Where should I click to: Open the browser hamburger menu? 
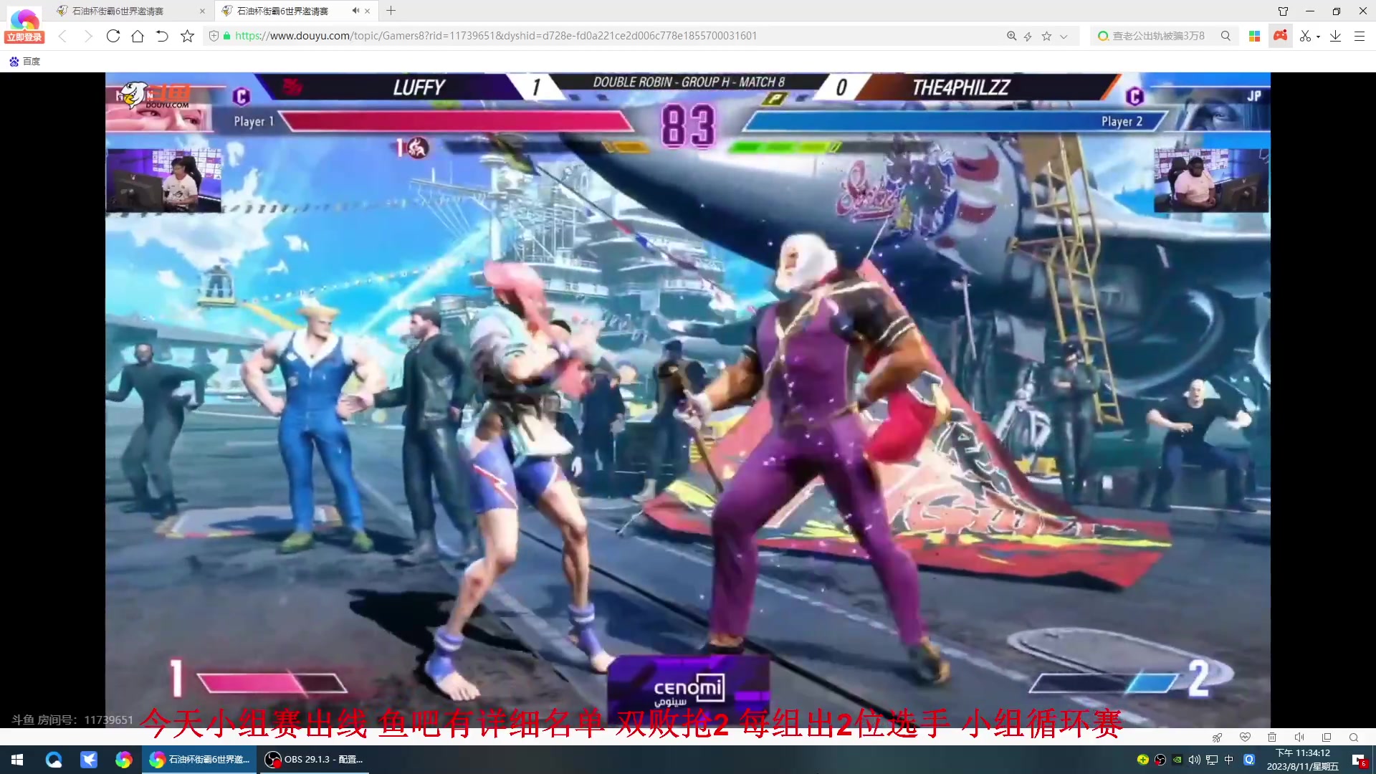coord(1359,36)
